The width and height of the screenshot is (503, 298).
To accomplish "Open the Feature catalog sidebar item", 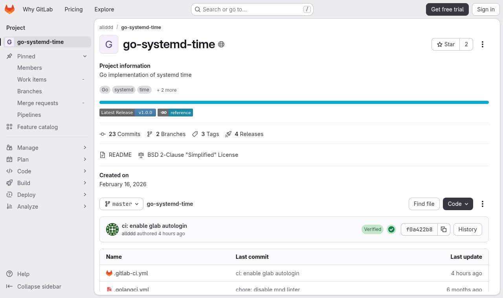I will pos(47,127).
